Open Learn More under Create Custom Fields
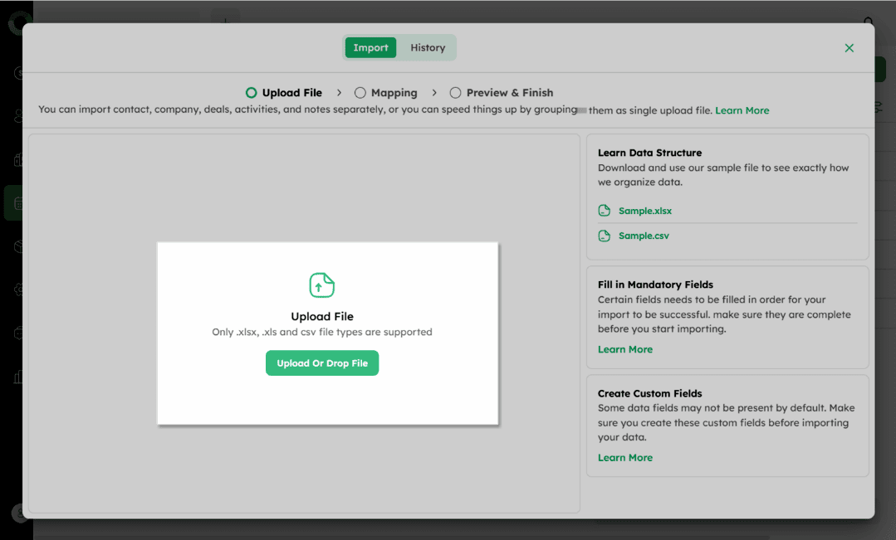Viewport: 896px width, 540px height. coord(624,458)
